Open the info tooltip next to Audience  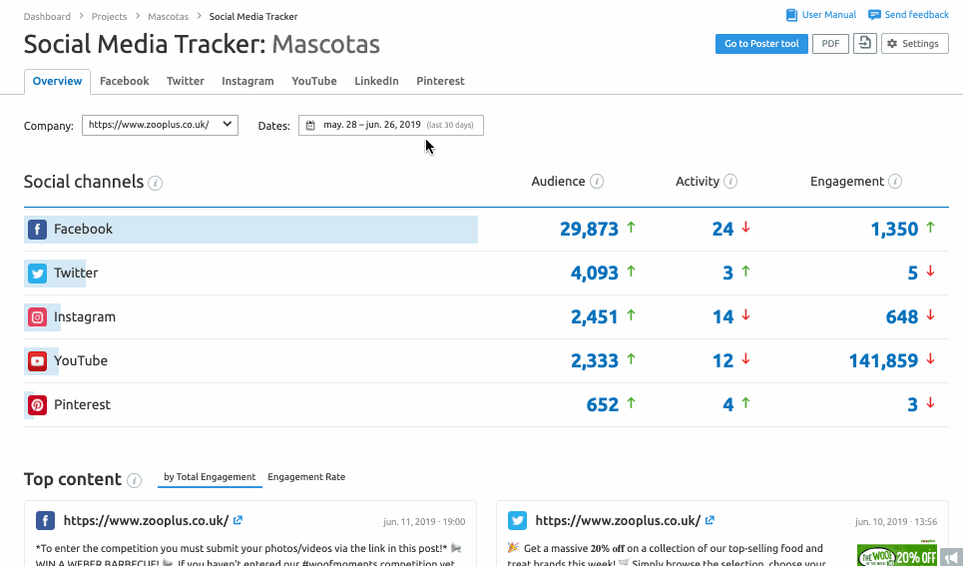pyautogui.click(x=597, y=182)
